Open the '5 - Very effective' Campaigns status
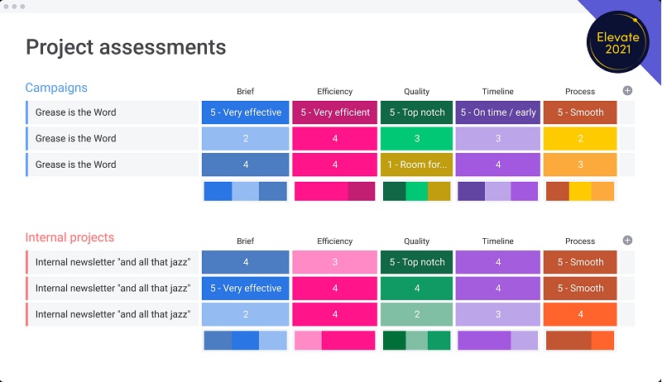 pyautogui.click(x=245, y=112)
